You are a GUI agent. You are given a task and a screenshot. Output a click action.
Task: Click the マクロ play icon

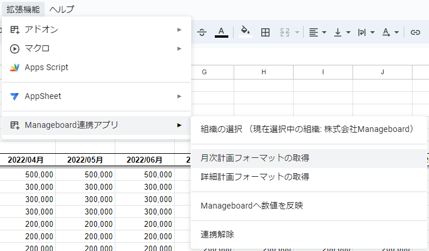tap(15, 49)
